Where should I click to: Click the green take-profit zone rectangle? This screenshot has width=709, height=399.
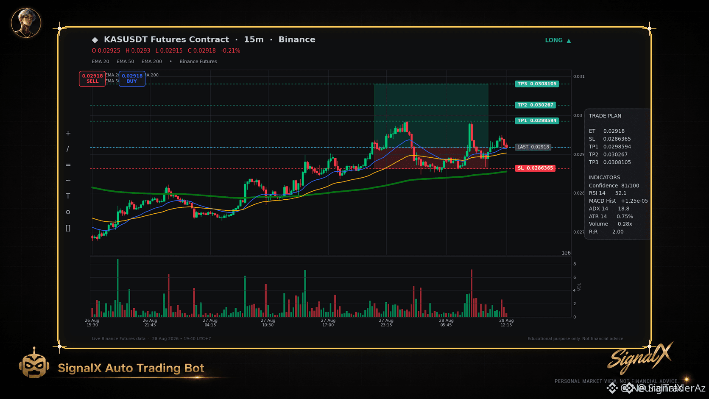[x=431, y=116]
